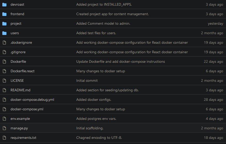226x144 pixels.
Task: Open the README.md file
Action: [20, 90]
